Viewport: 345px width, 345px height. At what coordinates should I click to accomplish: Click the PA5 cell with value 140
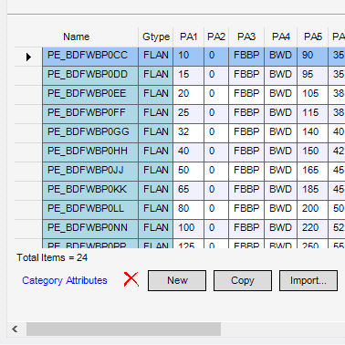point(313,133)
